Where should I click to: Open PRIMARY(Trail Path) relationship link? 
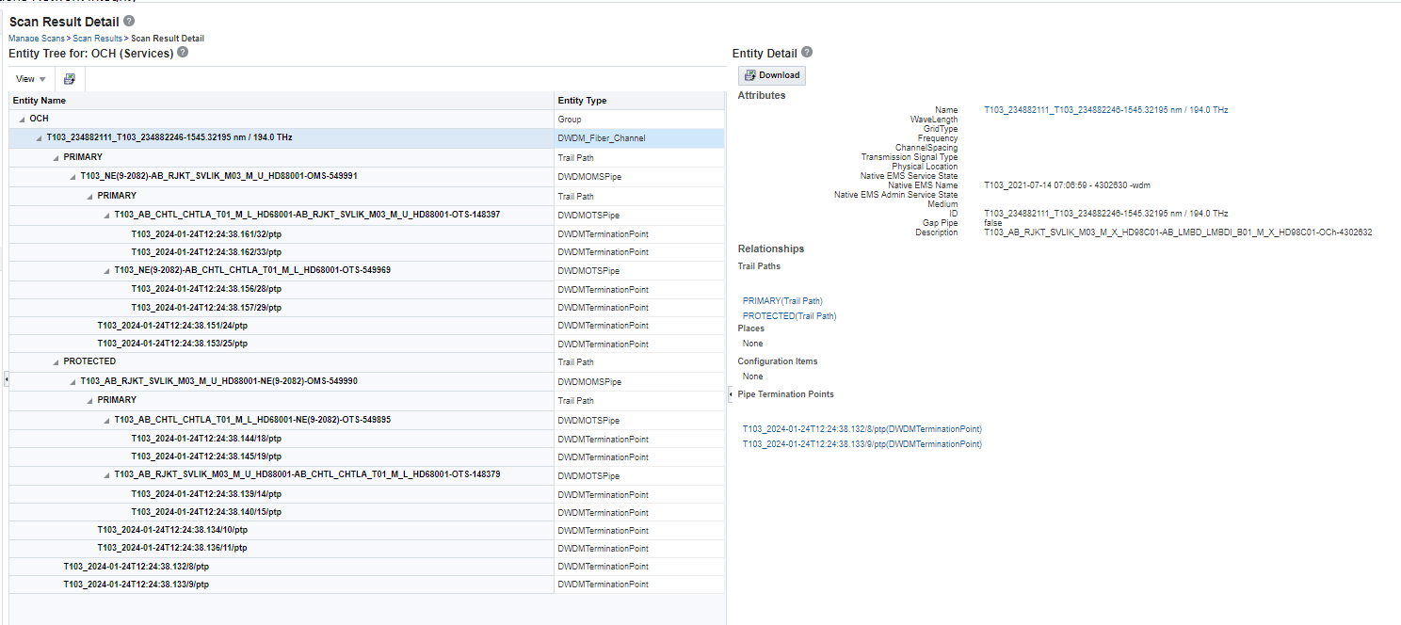(782, 301)
